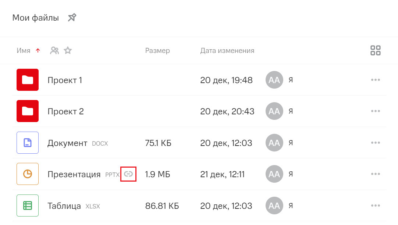398x225 pixels.
Task: Click the Презентация PPTX file icon
Action: tap(28, 174)
